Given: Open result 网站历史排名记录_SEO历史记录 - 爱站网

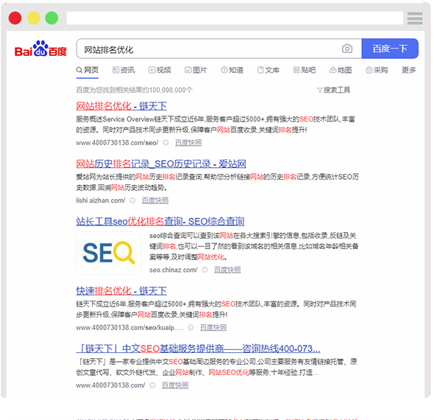Looking at the screenshot, I should click(x=161, y=164).
